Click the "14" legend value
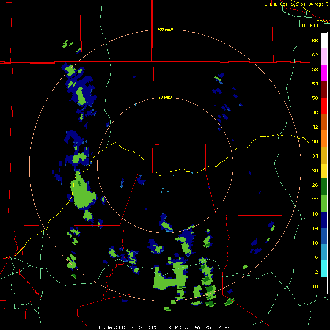The width and height of the screenshot is (330, 330). [x=315, y=228]
